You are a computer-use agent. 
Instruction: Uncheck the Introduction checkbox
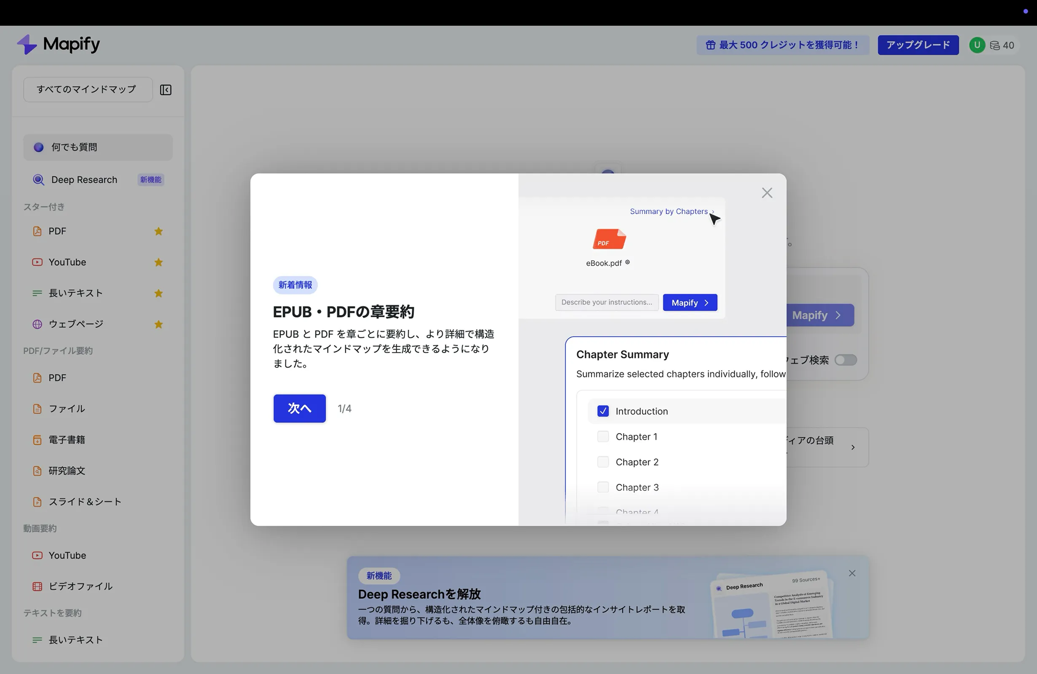602,411
